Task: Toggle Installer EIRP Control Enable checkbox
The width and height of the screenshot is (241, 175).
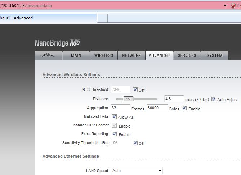Action: tap(114, 125)
